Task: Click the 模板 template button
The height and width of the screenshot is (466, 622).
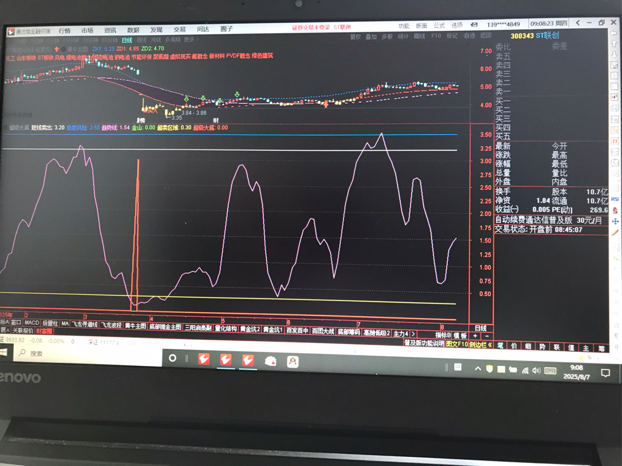Action: [x=460, y=336]
